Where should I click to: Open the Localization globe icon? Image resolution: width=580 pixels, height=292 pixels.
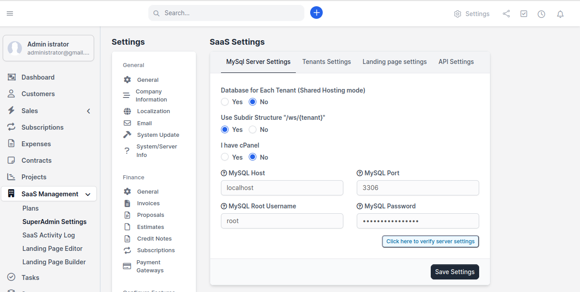[x=127, y=111]
